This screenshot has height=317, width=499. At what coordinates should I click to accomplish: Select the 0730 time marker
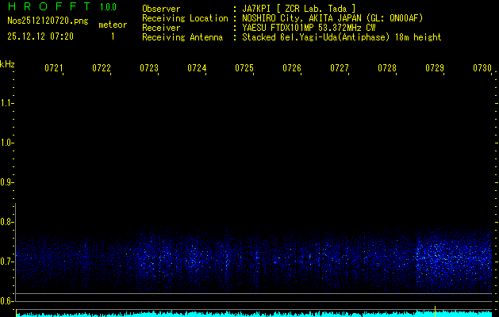click(x=482, y=69)
